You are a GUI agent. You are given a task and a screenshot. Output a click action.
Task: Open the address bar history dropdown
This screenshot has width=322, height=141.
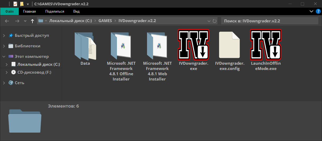click(209, 21)
